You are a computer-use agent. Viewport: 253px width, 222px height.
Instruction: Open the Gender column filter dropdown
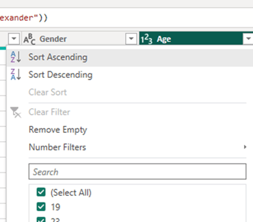pos(131,39)
